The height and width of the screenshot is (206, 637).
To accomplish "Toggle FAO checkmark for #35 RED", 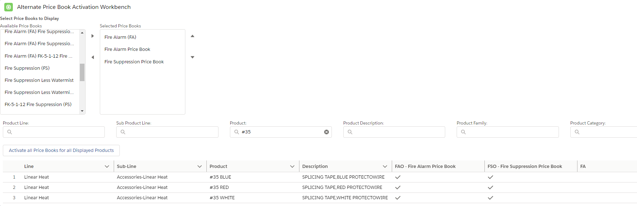I will (x=398, y=187).
